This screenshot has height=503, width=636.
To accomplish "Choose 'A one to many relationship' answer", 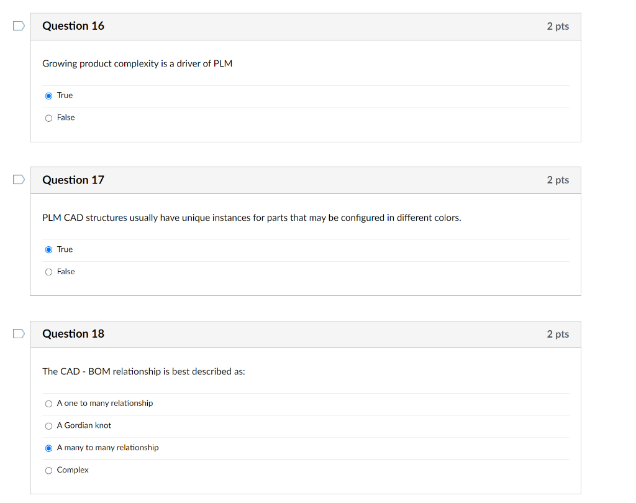I will pyautogui.click(x=48, y=404).
